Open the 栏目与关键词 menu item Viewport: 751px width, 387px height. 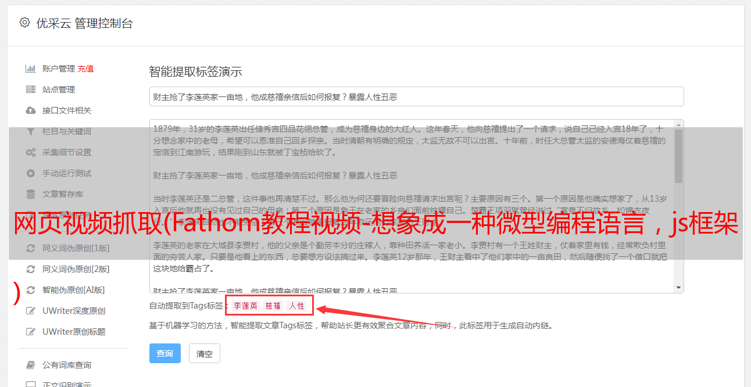coord(67,131)
